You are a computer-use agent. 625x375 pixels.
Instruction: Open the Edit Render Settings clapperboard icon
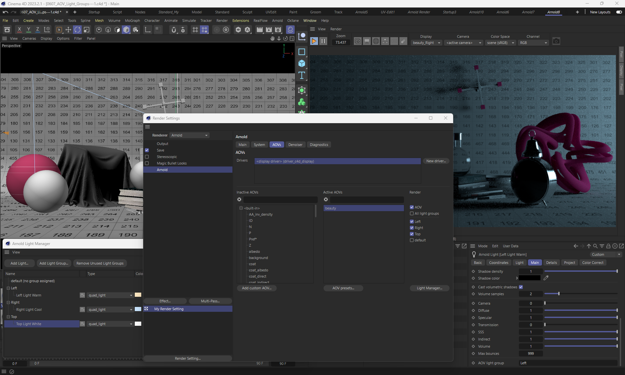point(278,30)
